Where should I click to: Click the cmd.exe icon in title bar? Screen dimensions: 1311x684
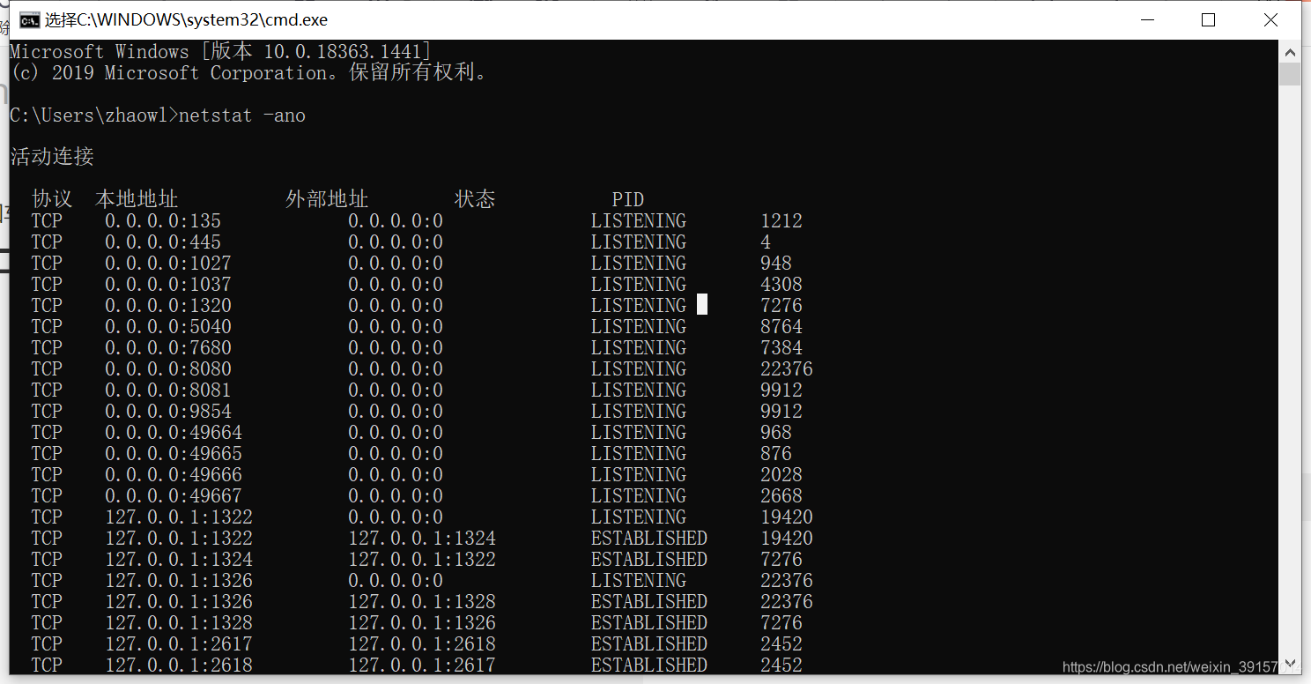point(28,19)
